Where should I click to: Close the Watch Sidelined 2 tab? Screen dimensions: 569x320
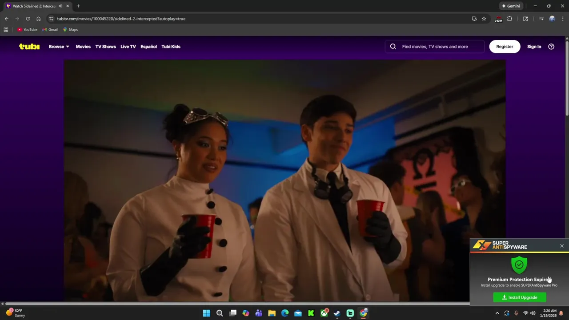click(68, 6)
